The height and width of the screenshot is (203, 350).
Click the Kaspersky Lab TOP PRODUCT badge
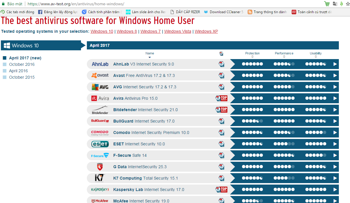coord(221,190)
